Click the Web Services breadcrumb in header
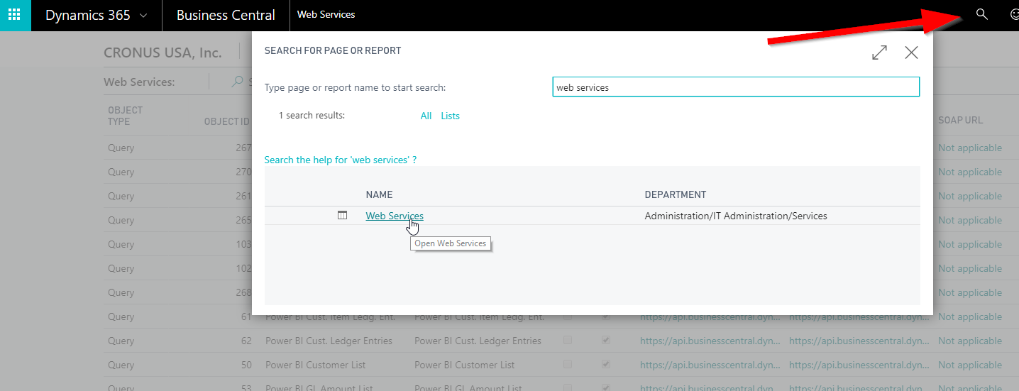The image size is (1019, 391). pos(326,15)
